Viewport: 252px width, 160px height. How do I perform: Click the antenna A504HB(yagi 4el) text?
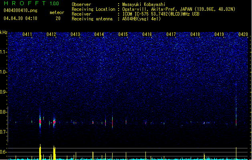click(x=141, y=19)
